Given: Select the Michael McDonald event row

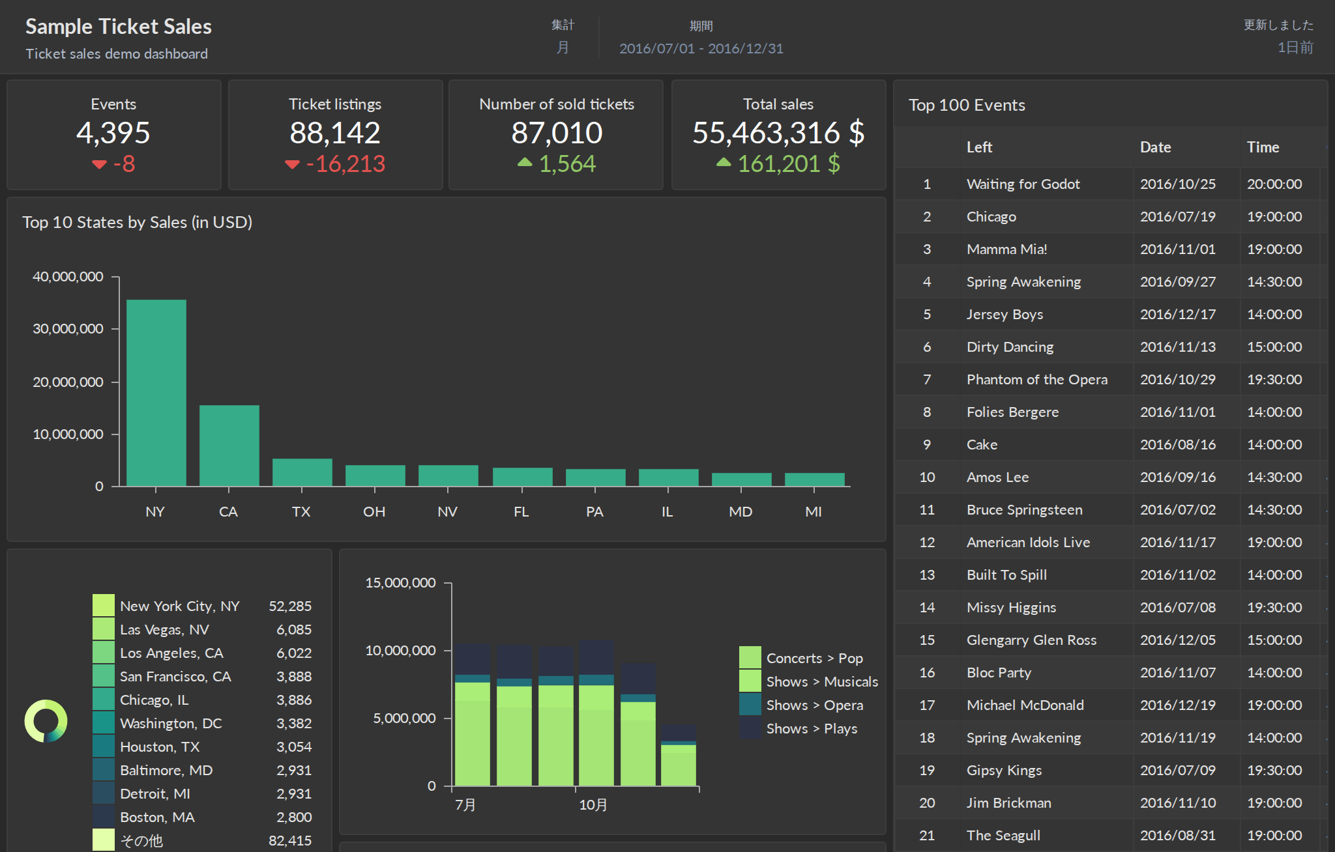Looking at the screenshot, I should pyautogui.click(x=1111, y=705).
